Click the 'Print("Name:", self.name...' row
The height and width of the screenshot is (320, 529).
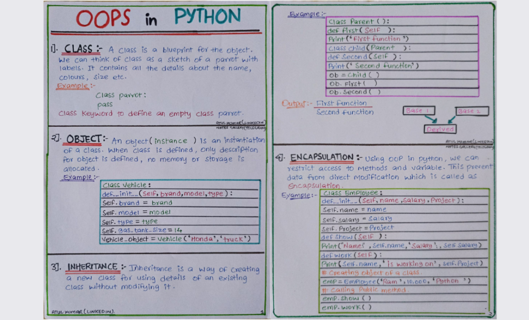(x=404, y=246)
